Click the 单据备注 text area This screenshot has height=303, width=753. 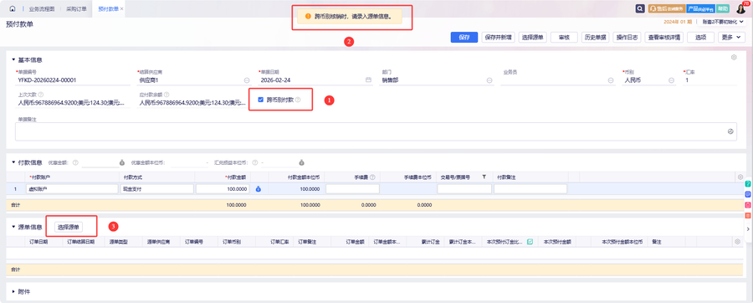pyautogui.click(x=376, y=131)
